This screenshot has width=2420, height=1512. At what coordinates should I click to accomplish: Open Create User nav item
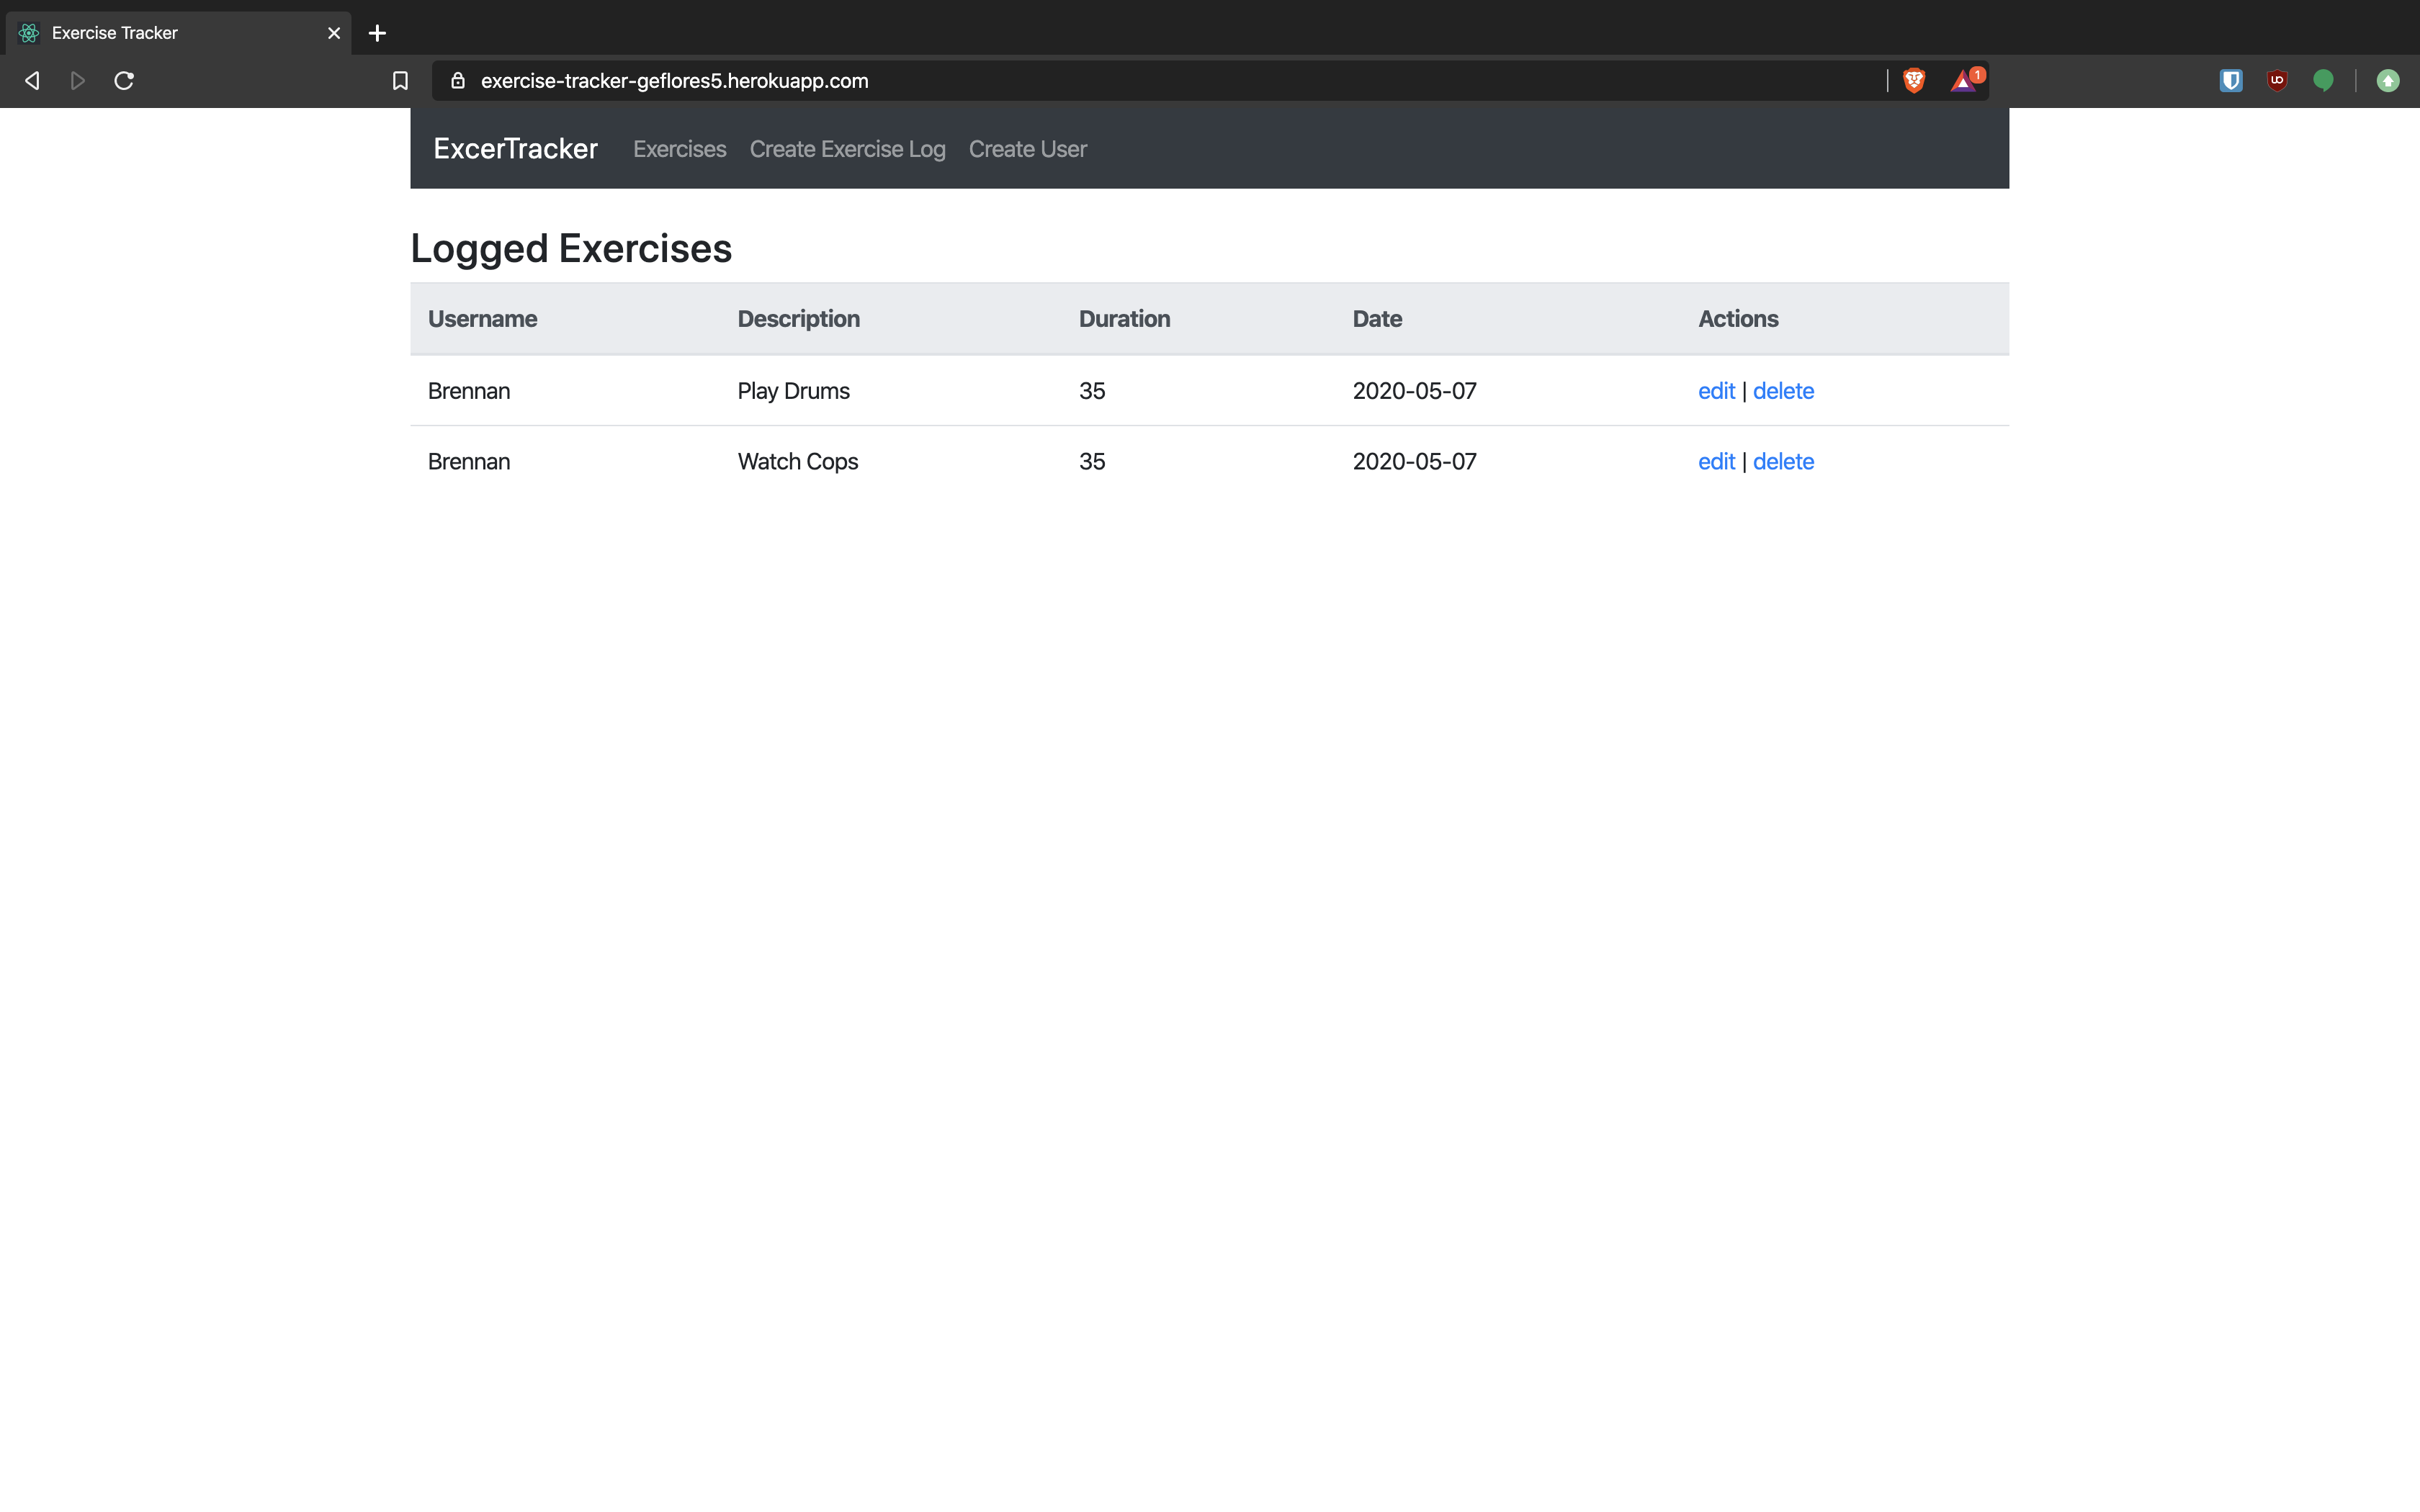(x=1027, y=149)
